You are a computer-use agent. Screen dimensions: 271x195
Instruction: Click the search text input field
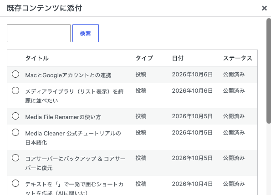(39, 33)
